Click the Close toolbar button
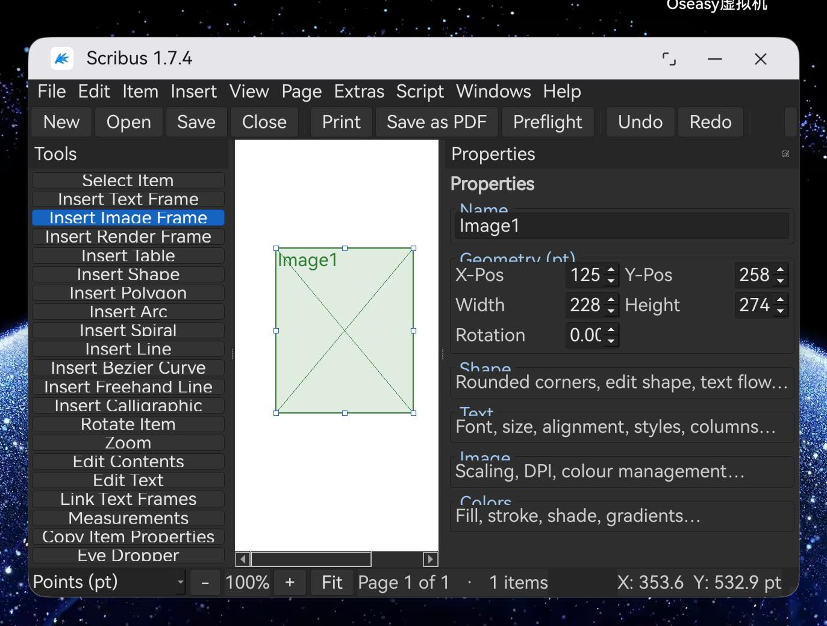 click(264, 122)
